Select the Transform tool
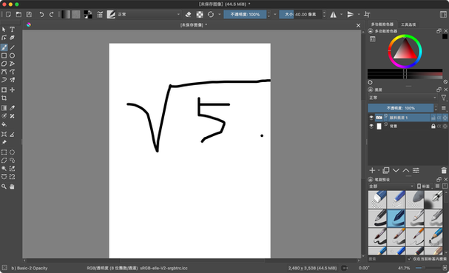This screenshot has height=273, width=449. [4, 90]
